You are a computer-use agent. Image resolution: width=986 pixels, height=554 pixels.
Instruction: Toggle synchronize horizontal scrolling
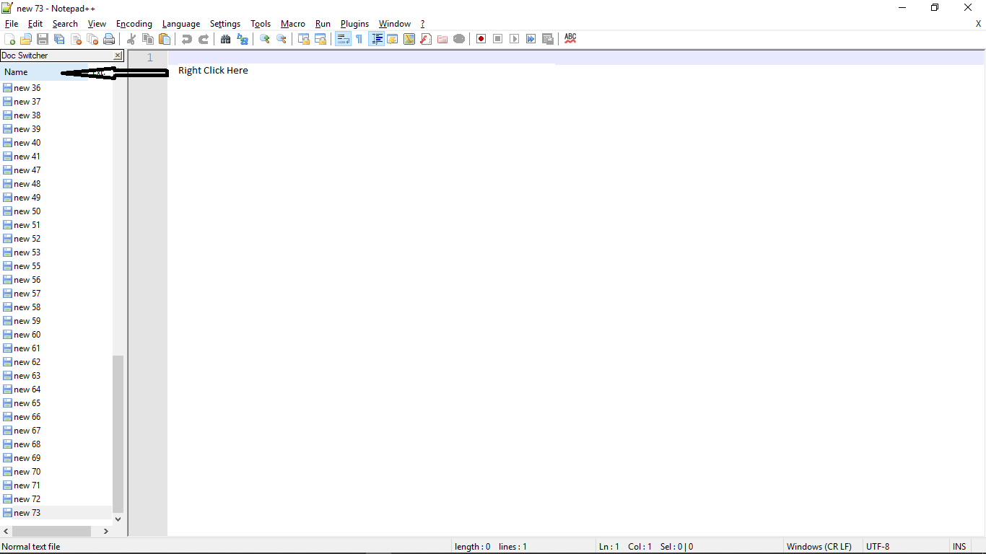click(320, 39)
